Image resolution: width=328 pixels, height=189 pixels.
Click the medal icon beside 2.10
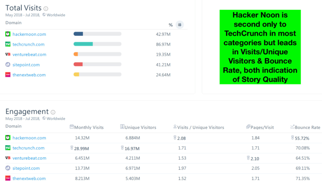click(248, 158)
